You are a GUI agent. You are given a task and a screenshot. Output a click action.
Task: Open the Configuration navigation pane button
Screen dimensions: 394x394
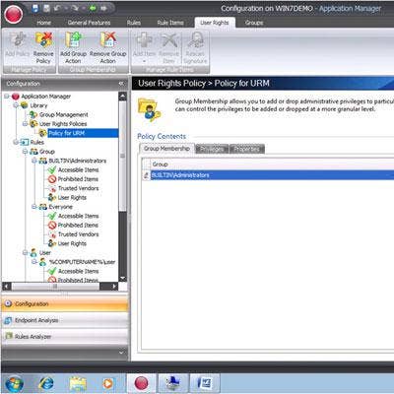pyautogui.click(x=65, y=303)
